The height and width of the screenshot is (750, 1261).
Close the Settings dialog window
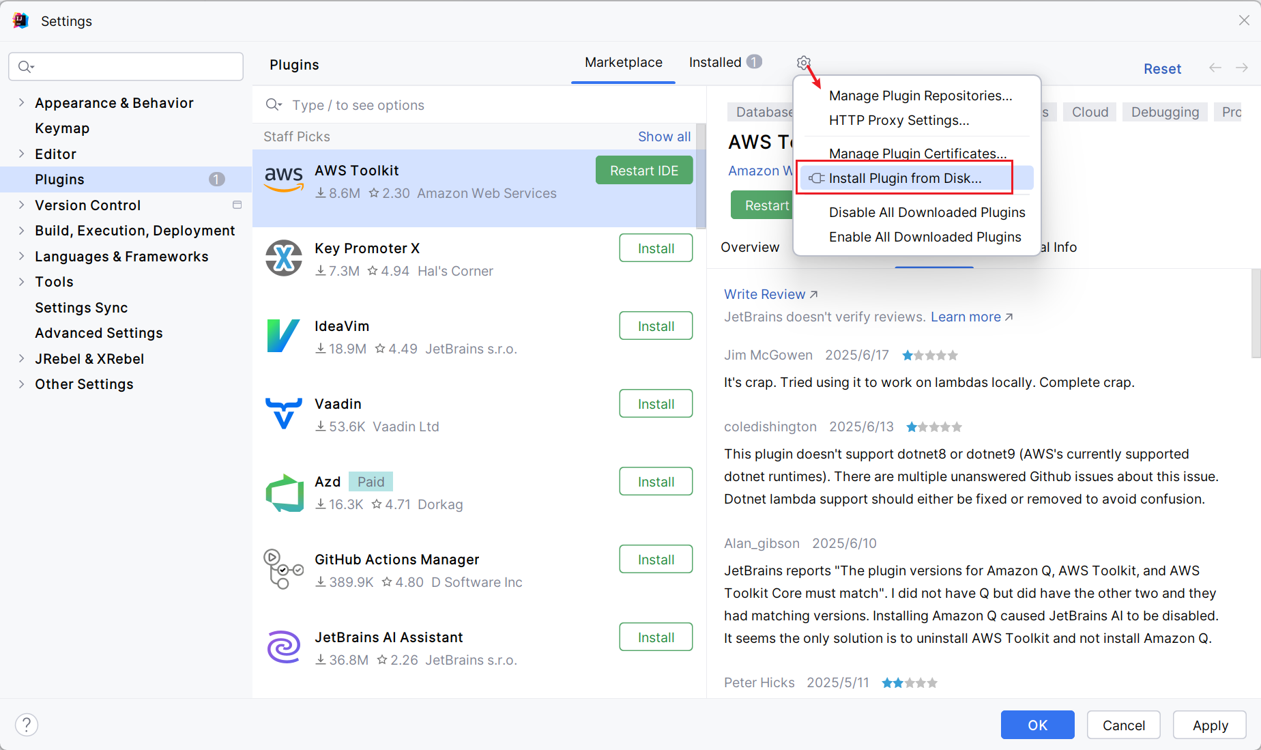1244,20
